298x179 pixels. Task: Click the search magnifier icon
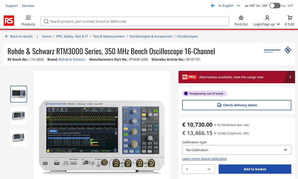(46, 21)
